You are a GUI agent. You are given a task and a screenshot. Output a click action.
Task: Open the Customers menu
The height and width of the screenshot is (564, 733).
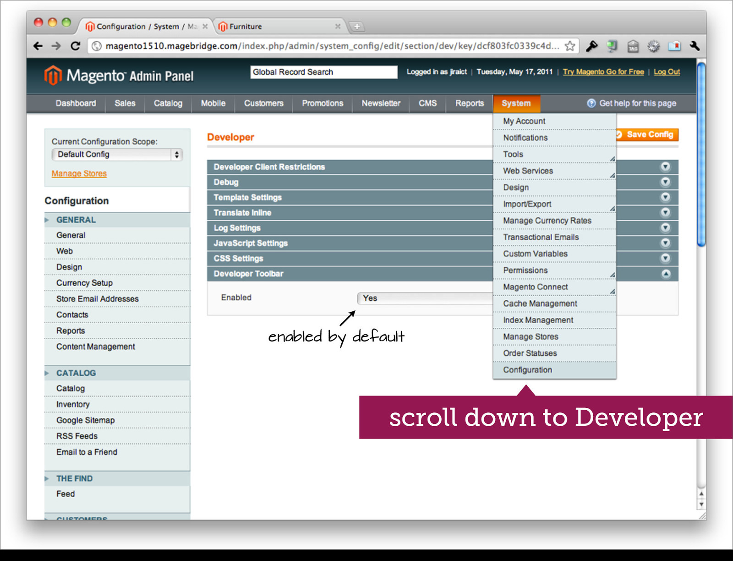point(264,103)
